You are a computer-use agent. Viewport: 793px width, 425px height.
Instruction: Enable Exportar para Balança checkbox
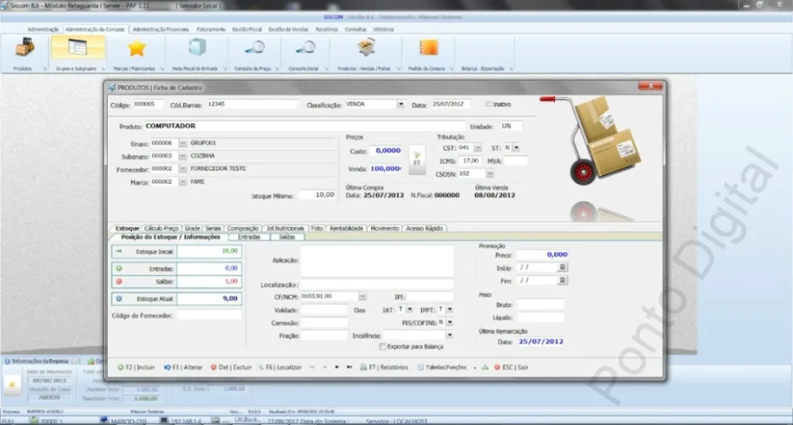[382, 347]
